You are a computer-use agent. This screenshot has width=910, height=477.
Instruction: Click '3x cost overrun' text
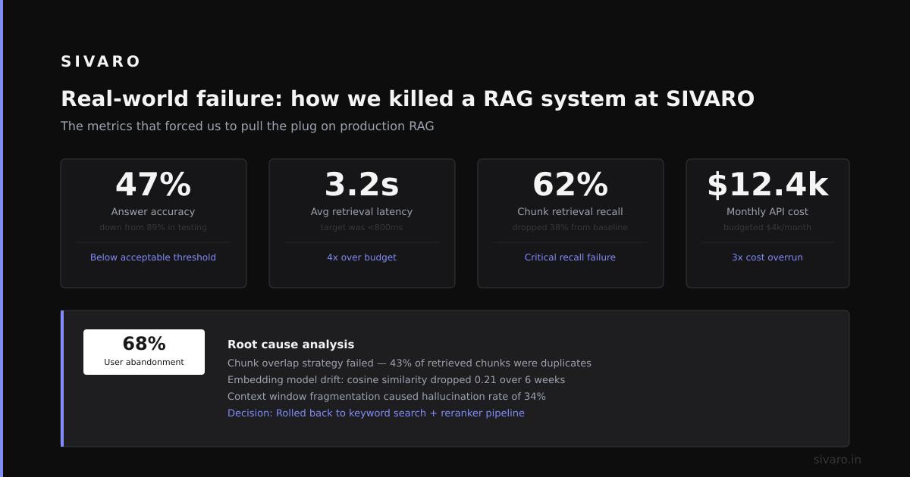pos(767,257)
